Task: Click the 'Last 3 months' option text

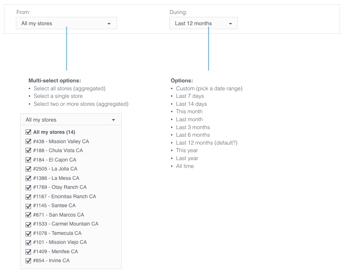Action: pyautogui.click(x=193, y=127)
